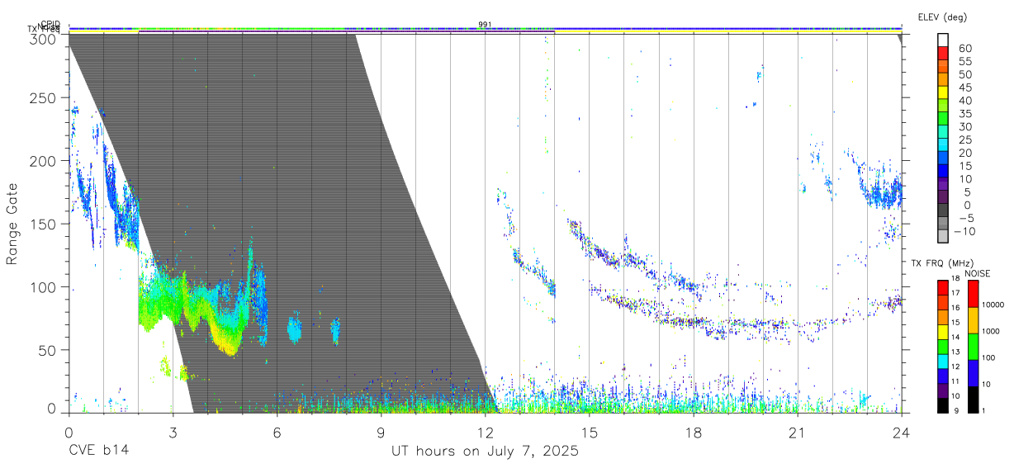Click the 'Range Gate' y-axis title
Viewport: 1014px width, 468px height.
pyautogui.click(x=13, y=225)
